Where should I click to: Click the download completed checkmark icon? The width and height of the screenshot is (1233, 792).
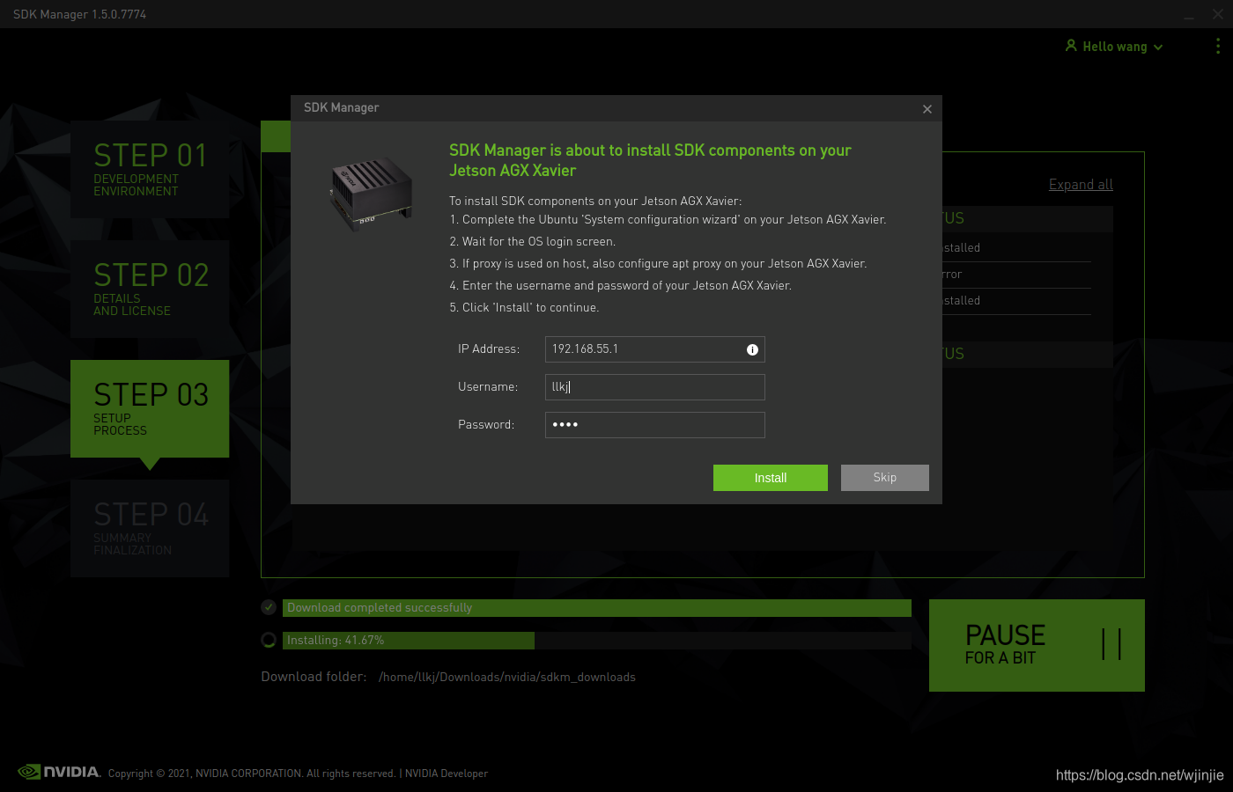[269, 607]
